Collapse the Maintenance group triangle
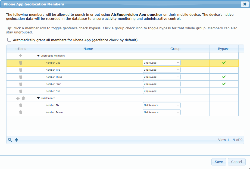 [38, 98]
